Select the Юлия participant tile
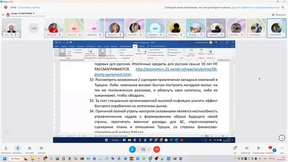This screenshot has width=288, height=162. coord(115,28)
